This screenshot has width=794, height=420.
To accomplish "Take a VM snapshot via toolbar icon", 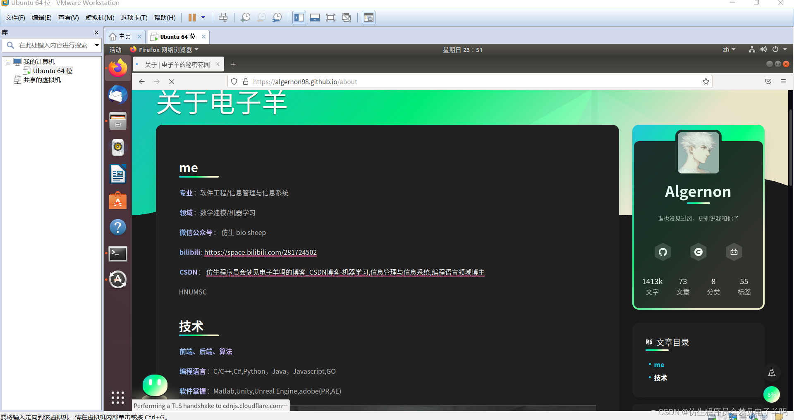I will tap(246, 18).
